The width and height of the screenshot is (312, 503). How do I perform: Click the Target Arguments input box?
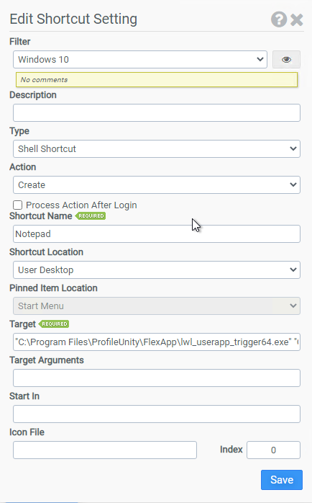(x=157, y=378)
